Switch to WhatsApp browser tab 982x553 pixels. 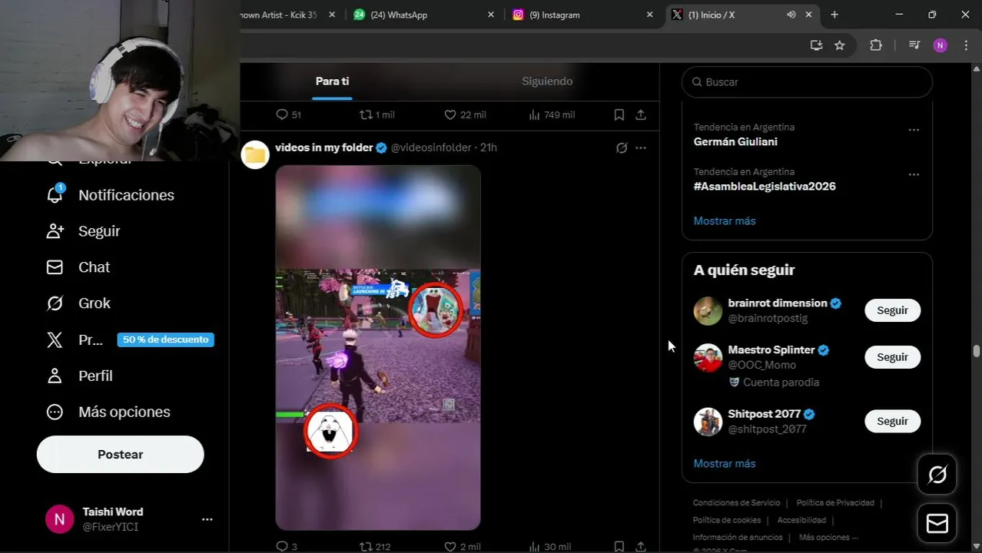coord(423,15)
